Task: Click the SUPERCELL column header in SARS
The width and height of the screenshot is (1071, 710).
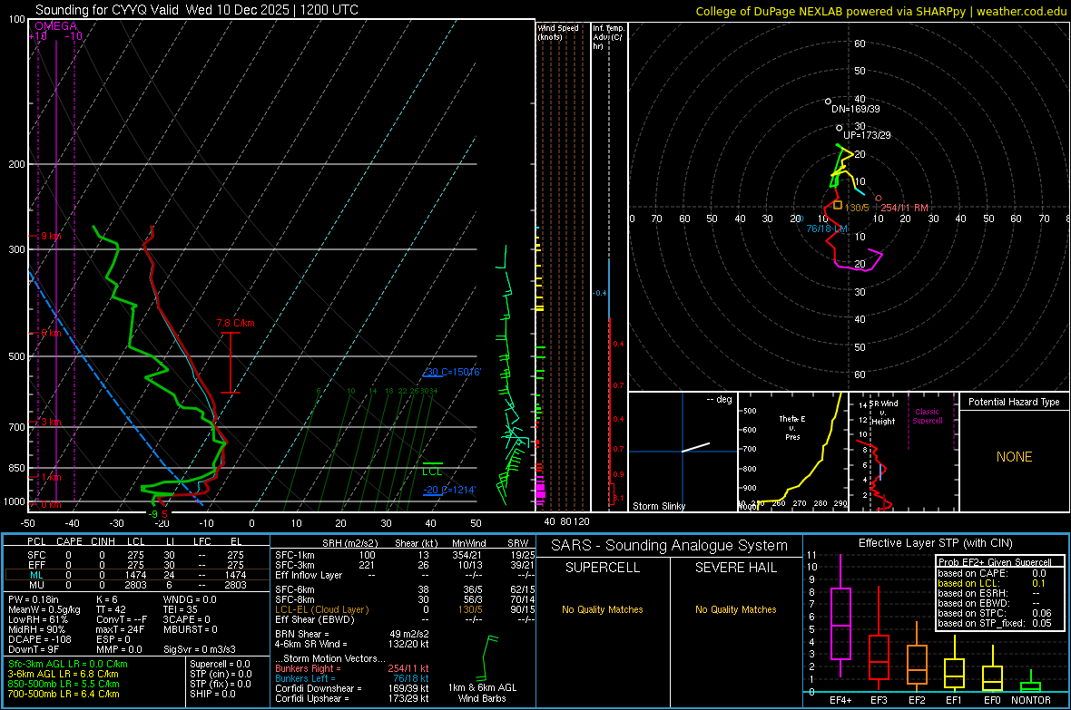Action: click(x=603, y=568)
